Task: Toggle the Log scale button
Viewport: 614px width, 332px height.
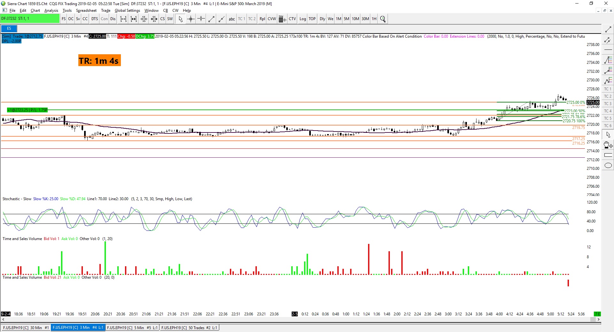Action: [303, 19]
